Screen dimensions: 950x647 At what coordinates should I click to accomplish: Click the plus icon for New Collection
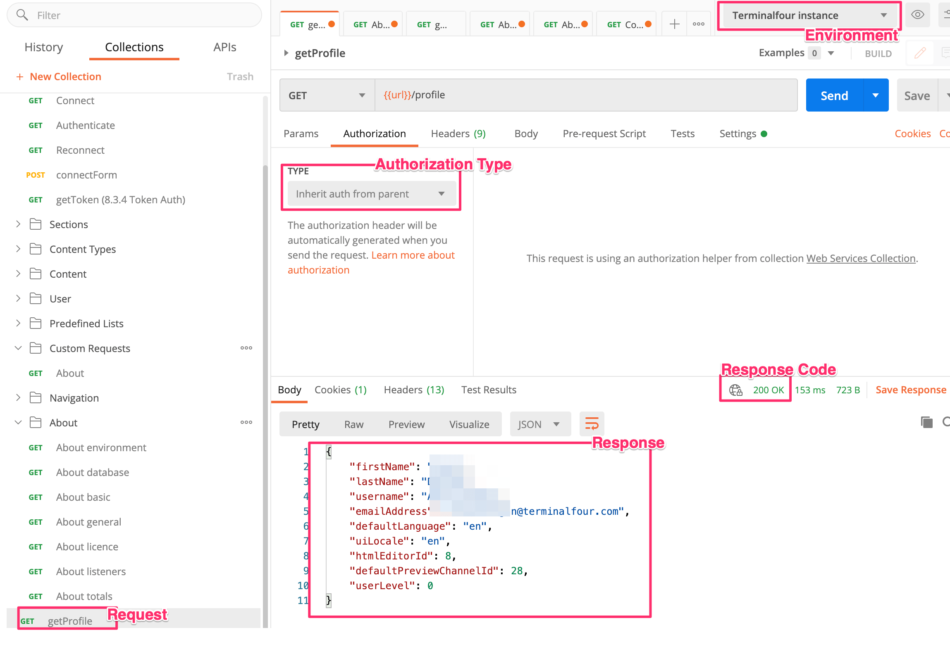tap(19, 77)
